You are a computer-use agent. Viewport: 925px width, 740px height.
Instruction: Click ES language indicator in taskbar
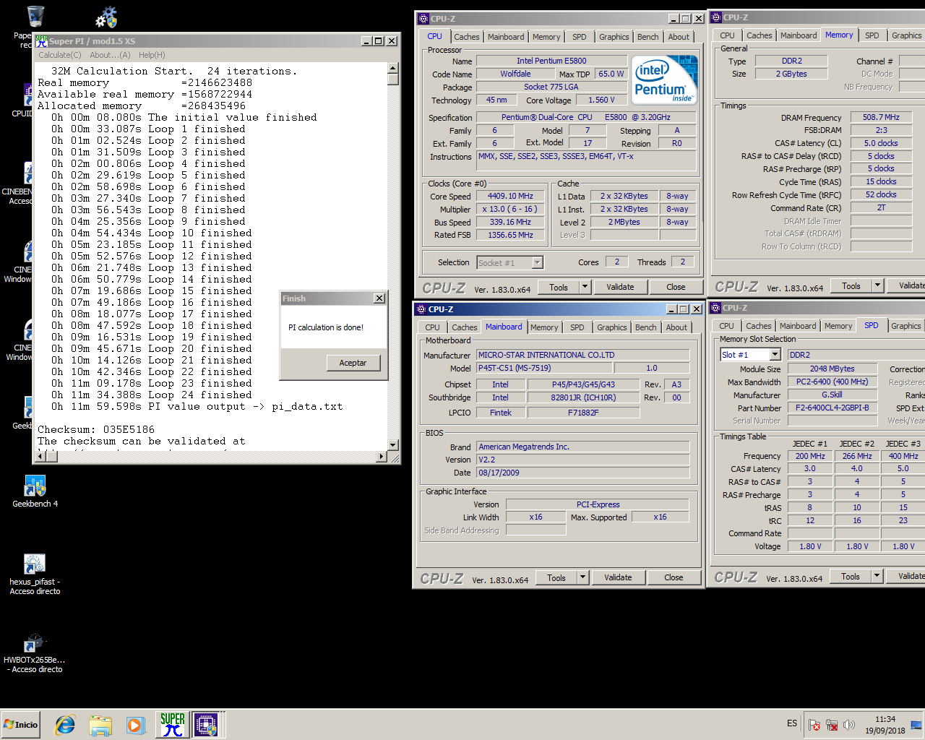pos(792,723)
